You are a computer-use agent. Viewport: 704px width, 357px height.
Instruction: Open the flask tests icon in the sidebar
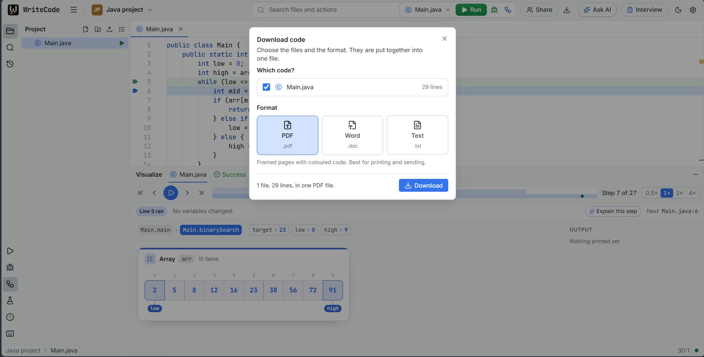pyautogui.click(x=10, y=301)
